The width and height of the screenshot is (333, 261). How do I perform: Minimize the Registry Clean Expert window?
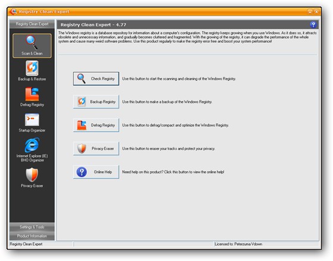pos(310,12)
